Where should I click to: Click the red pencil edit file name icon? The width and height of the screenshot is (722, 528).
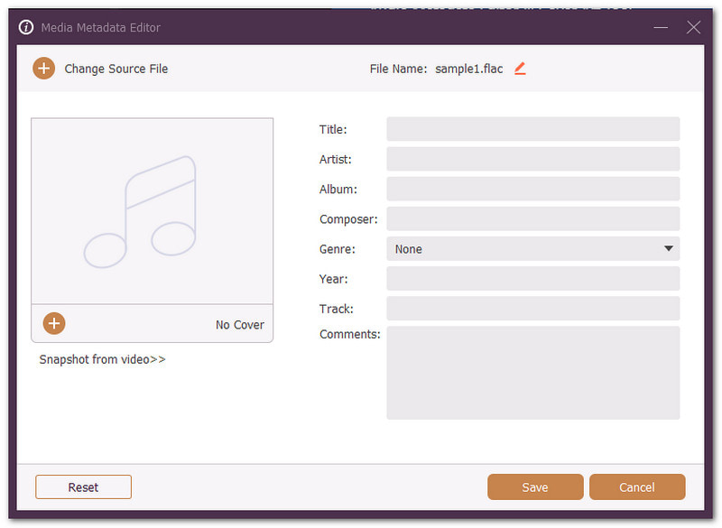pos(520,69)
